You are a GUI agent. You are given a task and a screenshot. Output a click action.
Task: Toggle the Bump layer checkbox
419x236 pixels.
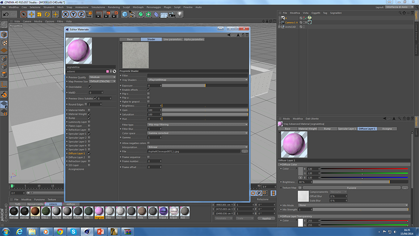pyautogui.click(x=89, y=118)
